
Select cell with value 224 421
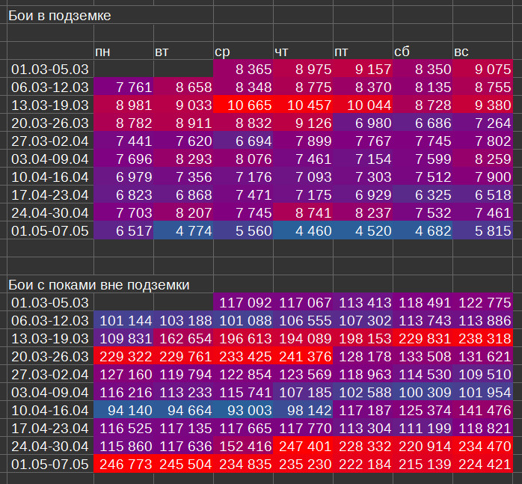click(x=482, y=465)
